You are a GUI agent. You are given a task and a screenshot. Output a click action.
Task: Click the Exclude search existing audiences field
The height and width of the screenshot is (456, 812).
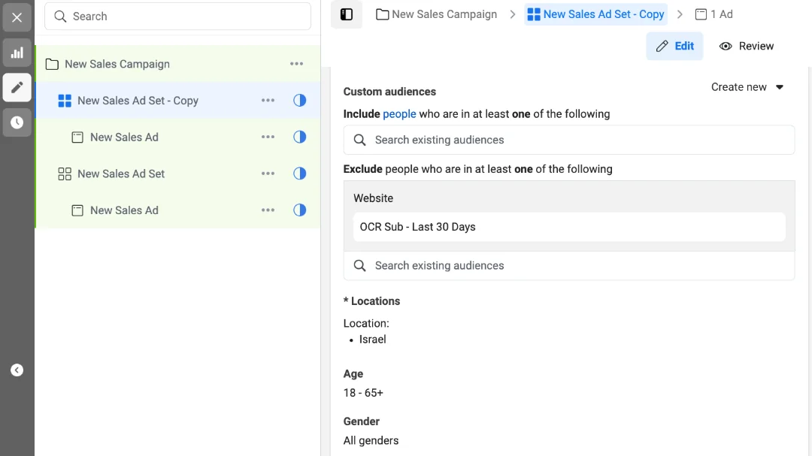[568, 265]
